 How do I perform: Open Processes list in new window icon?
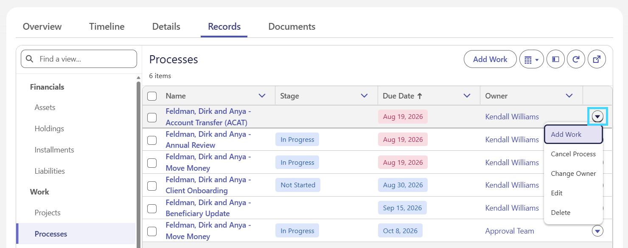[x=597, y=59]
